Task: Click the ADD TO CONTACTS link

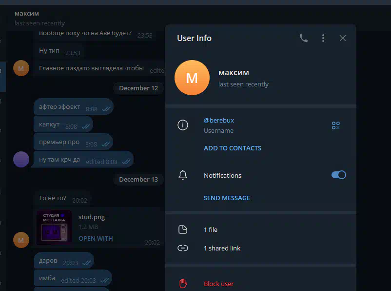Action: pyautogui.click(x=233, y=148)
